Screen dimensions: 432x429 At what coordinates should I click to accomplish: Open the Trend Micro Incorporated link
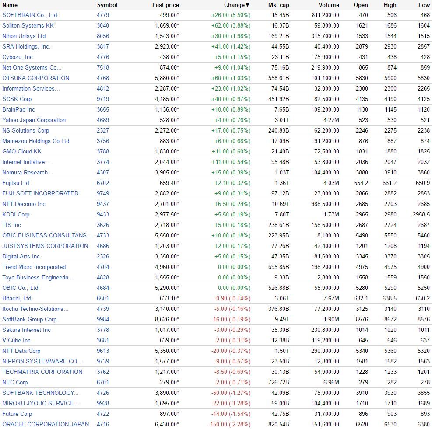point(34,267)
